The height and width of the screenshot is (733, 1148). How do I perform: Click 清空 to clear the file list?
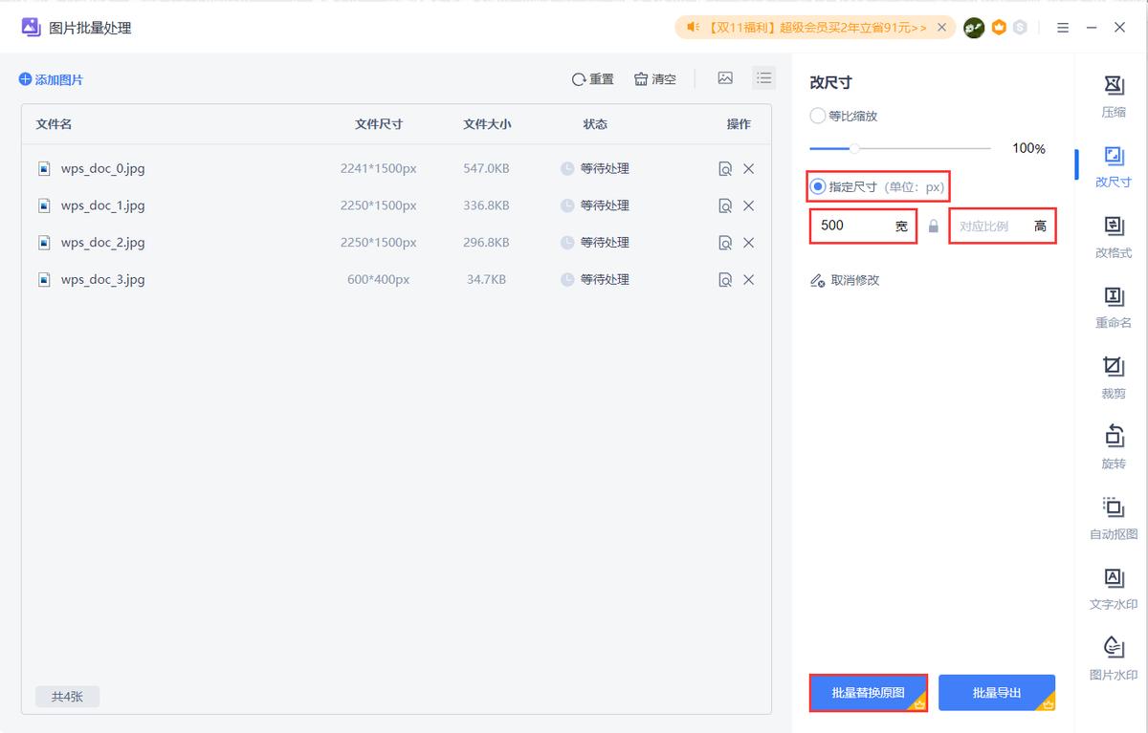tap(654, 79)
